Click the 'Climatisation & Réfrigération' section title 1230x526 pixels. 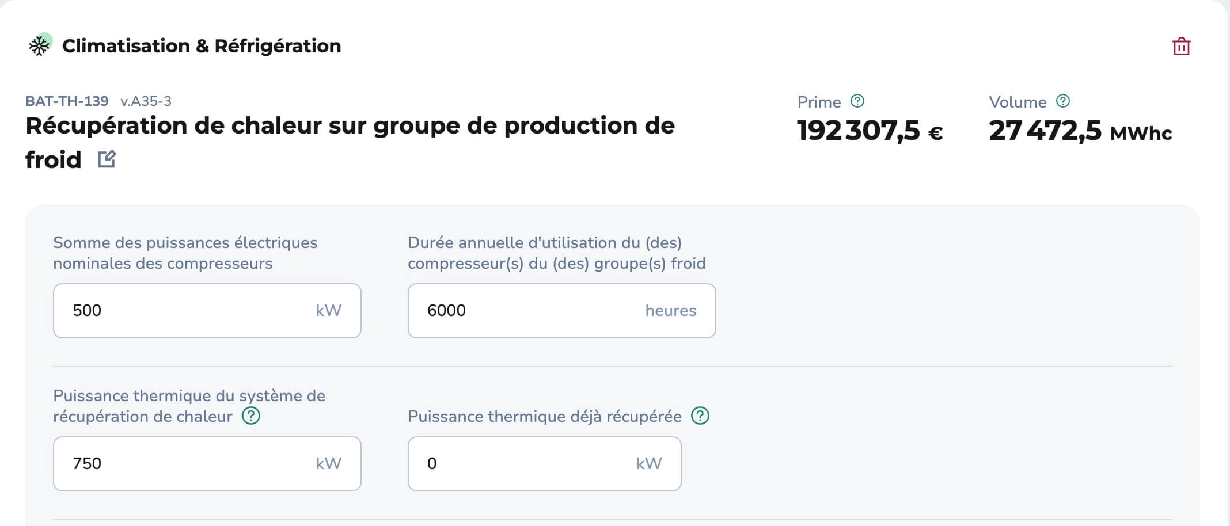click(202, 46)
